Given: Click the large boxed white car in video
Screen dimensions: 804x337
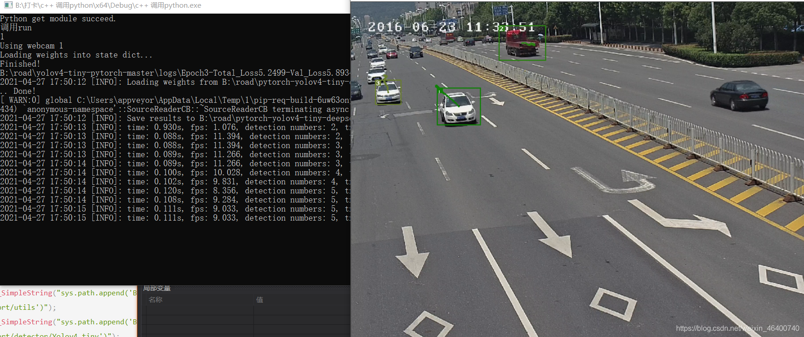Looking at the screenshot, I should 458,106.
